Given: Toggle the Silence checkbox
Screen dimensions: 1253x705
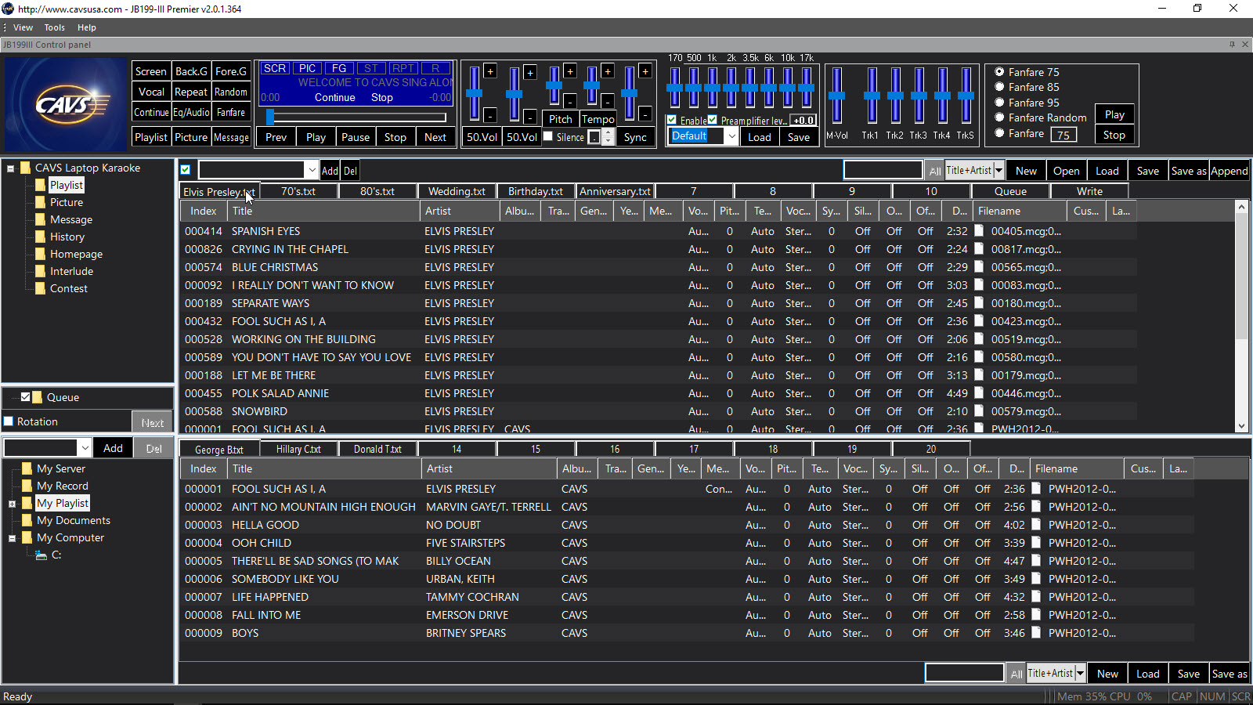Looking at the screenshot, I should click(x=548, y=136).
